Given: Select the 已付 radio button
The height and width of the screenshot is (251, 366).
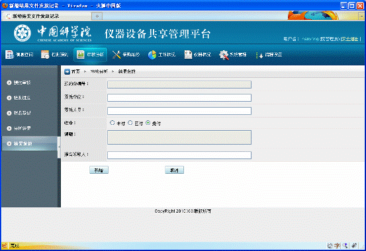Looking at the screenshot, I should [x=130, y=123].
